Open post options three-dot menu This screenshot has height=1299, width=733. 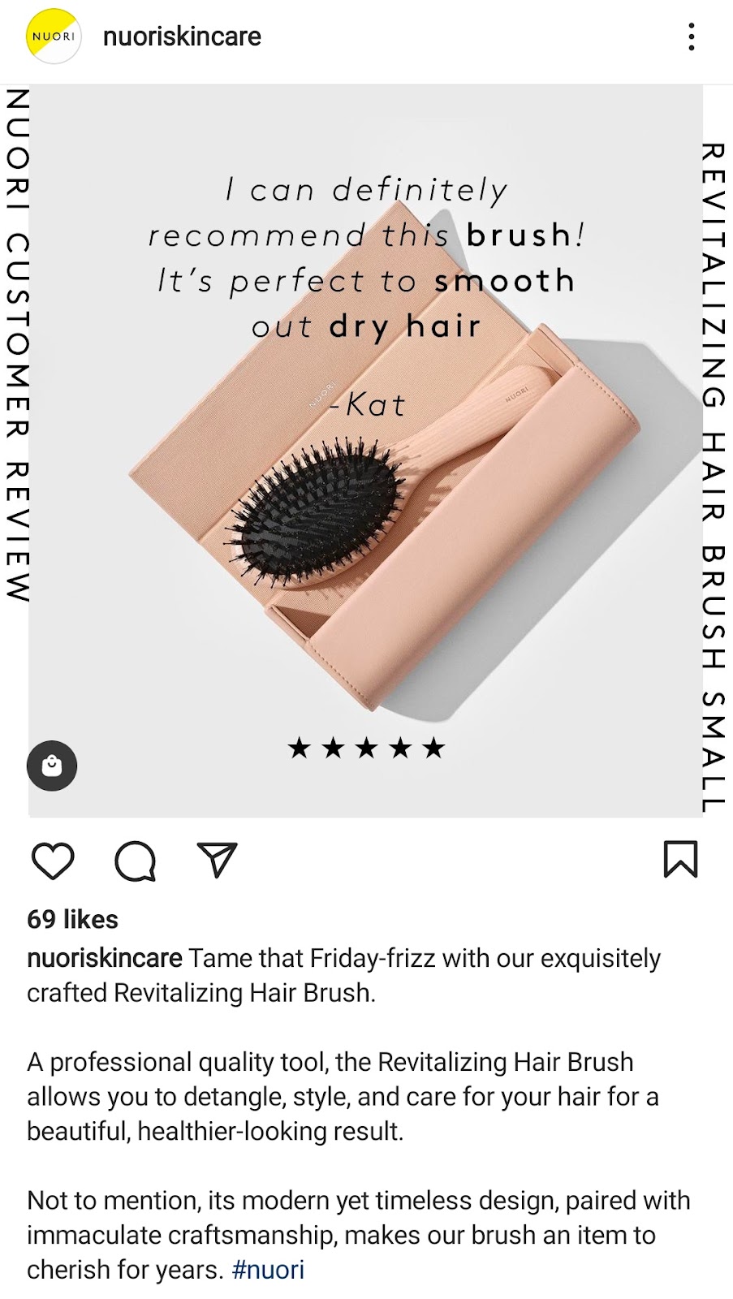[691, 37]
